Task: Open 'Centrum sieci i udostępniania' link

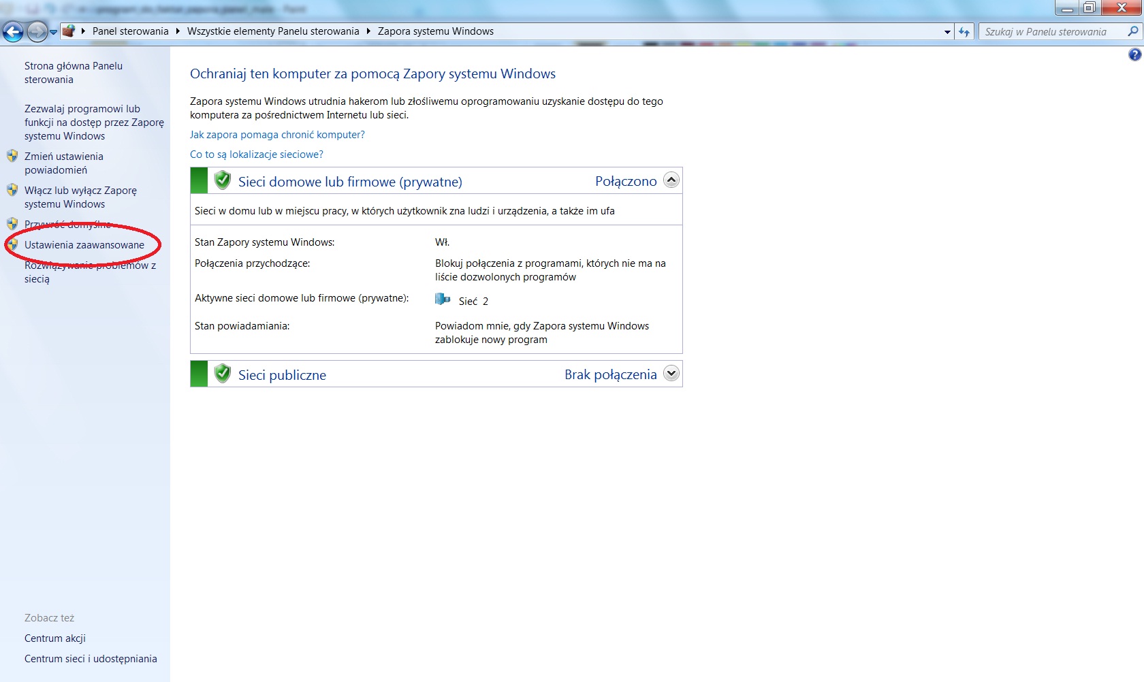Action: [91, 659]
